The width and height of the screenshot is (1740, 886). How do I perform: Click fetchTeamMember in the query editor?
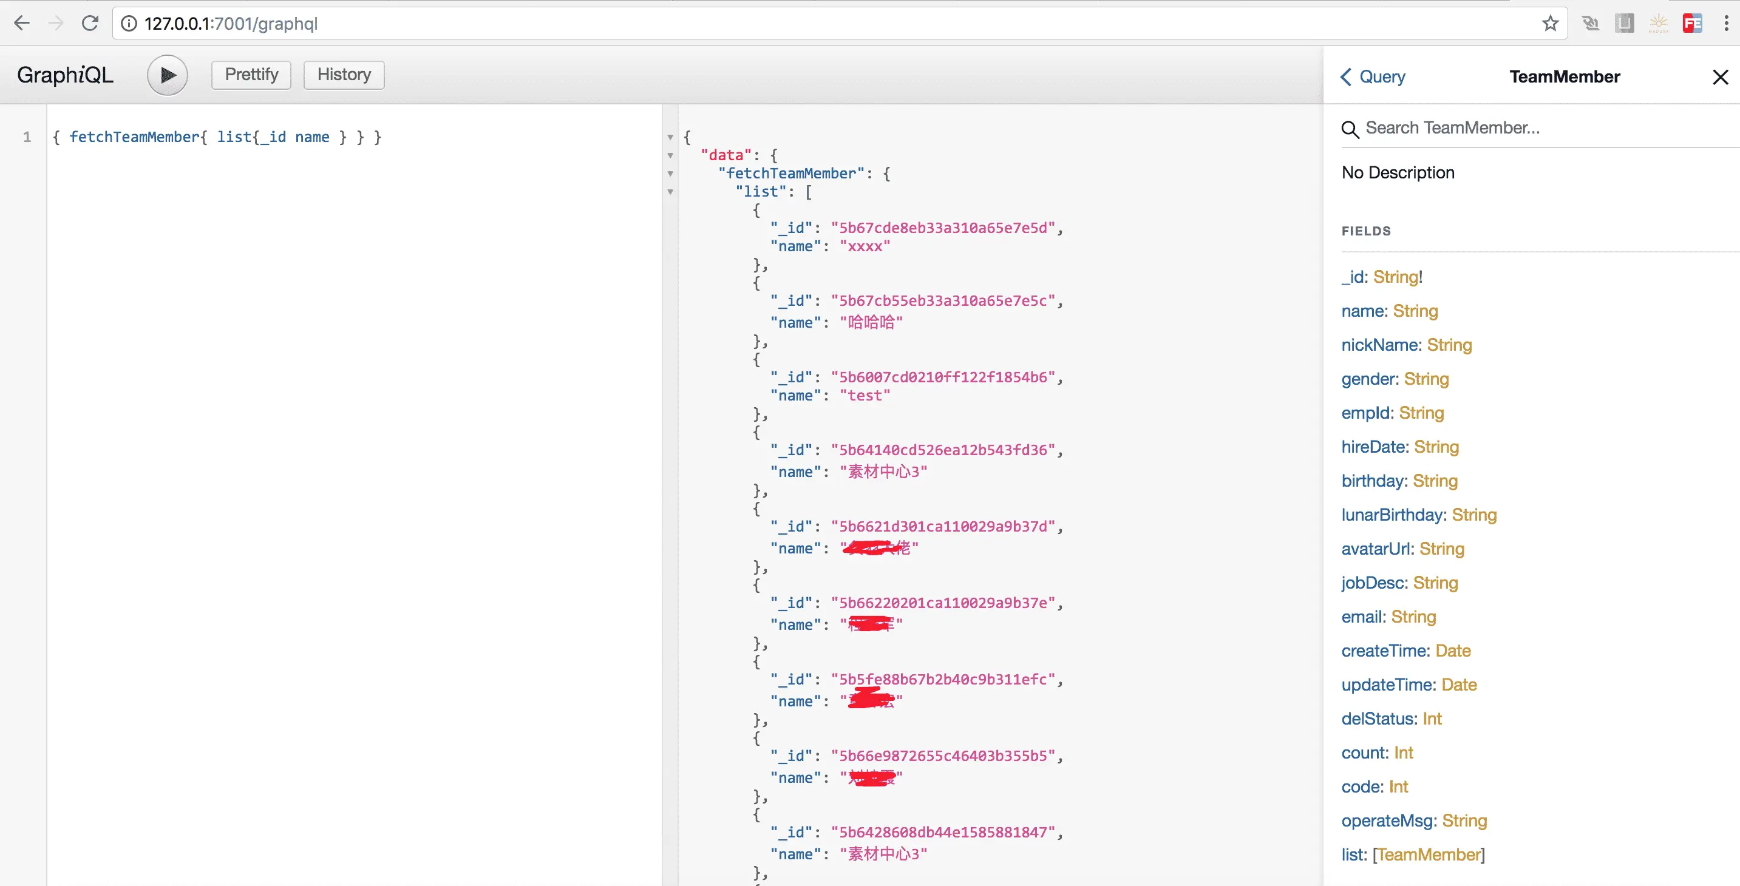[x=134, y=137]
